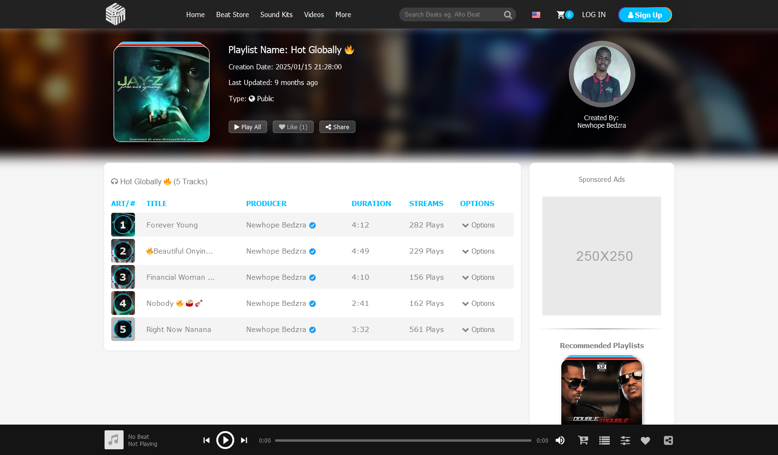The height and width of the screenshot is (455, 778).
Task: Open the equalizer sliders icon in player
Action: [x=625, y=440]
